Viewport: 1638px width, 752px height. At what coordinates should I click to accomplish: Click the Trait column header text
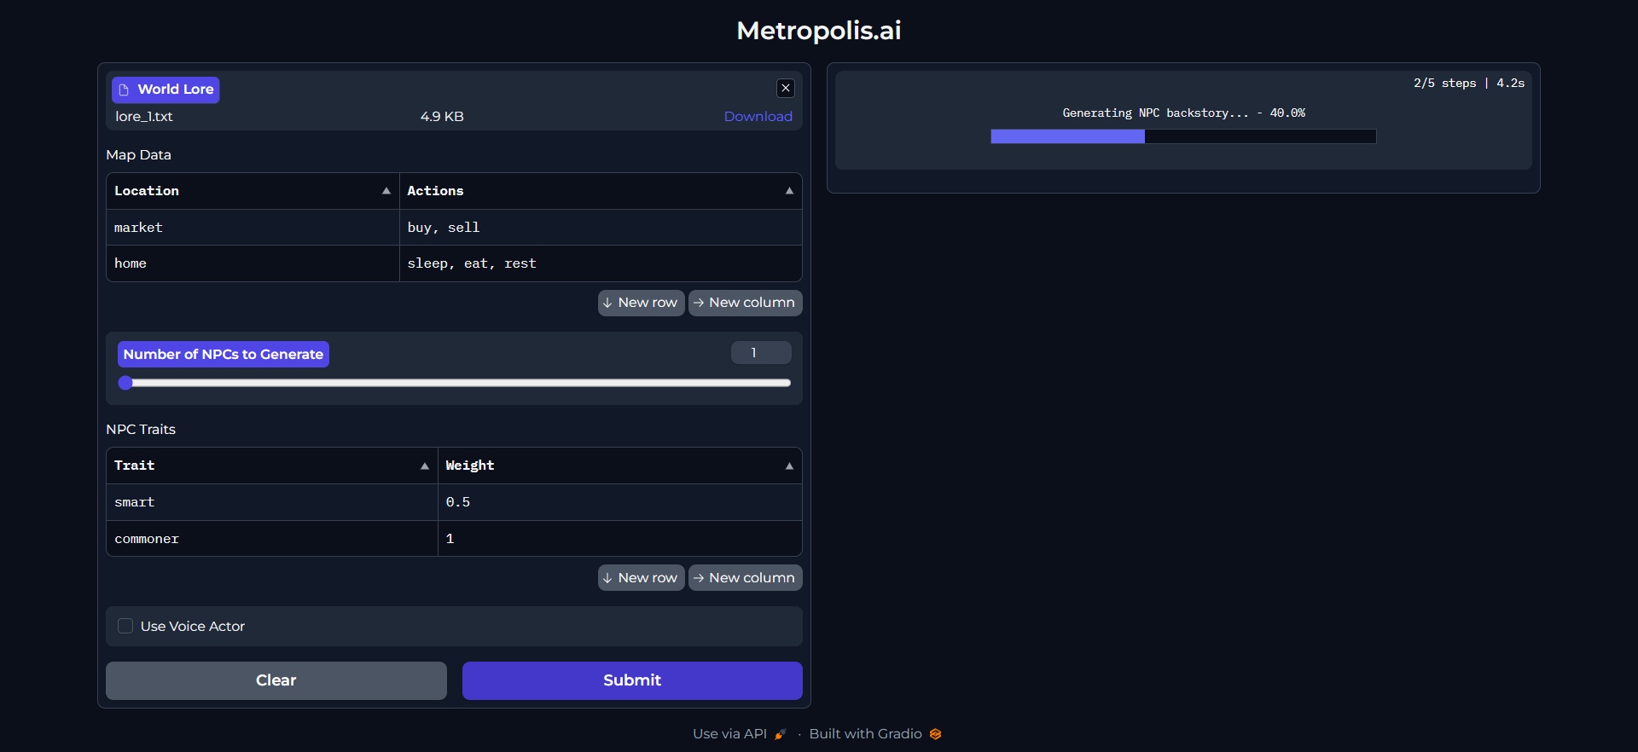pyautogui.click(x=135, y=466)
